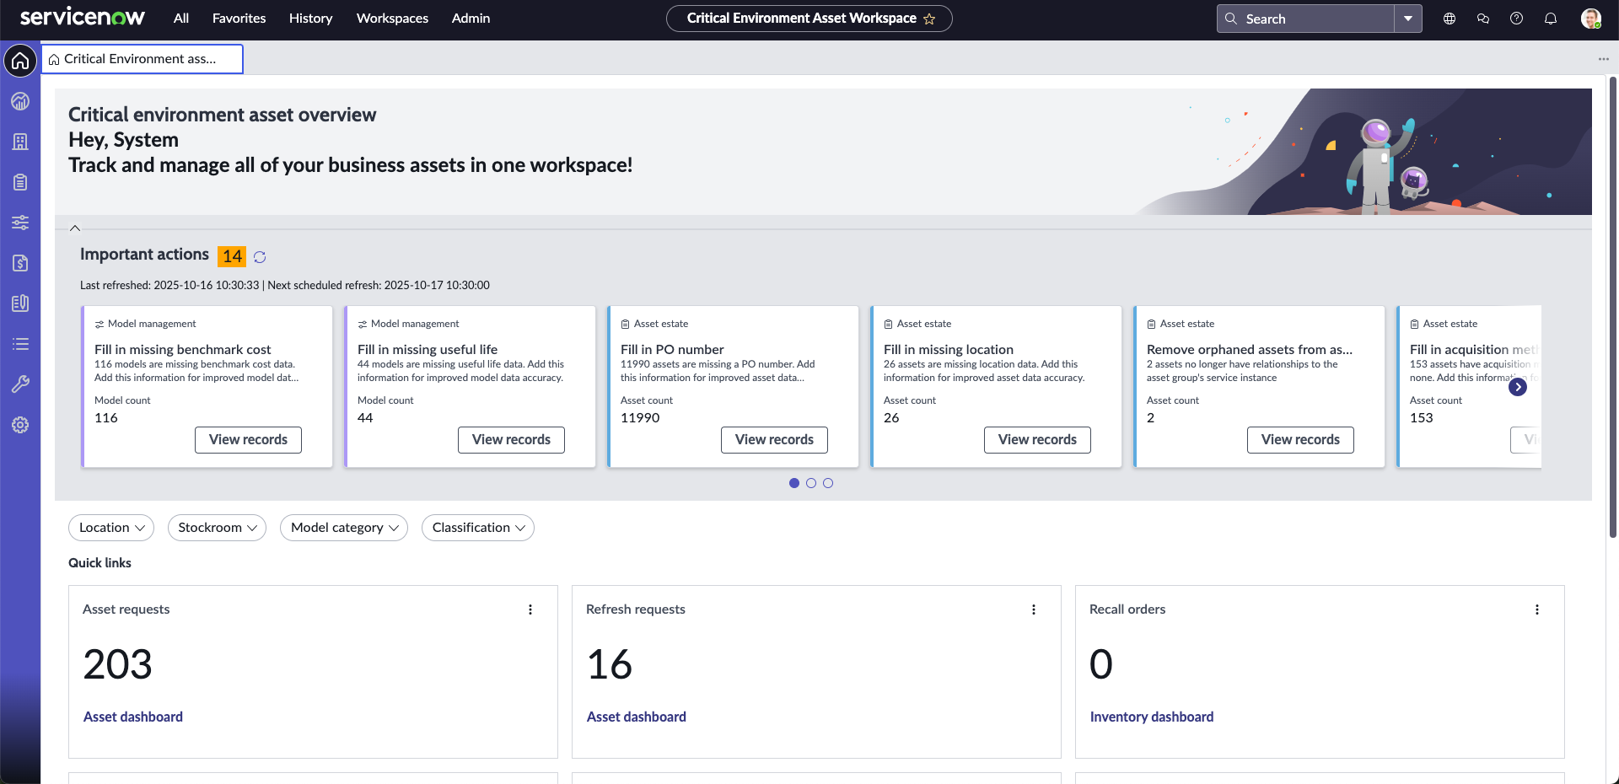Open the All menu
The image size is (1619, 784).
(181, 19)
